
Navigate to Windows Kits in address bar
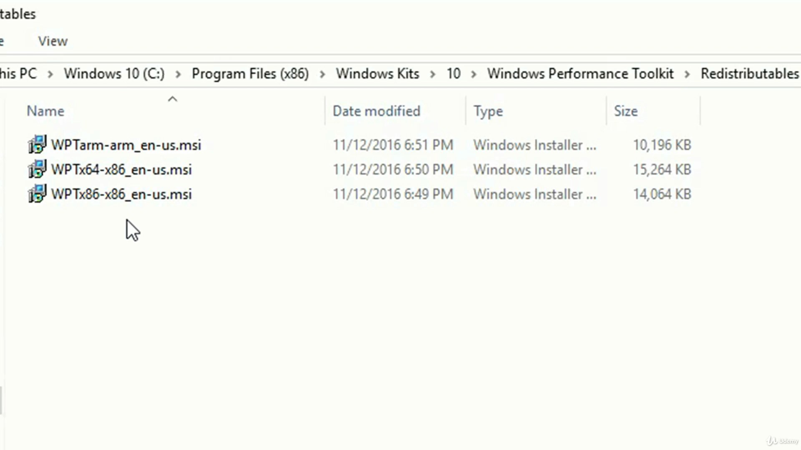pos(378,74)
